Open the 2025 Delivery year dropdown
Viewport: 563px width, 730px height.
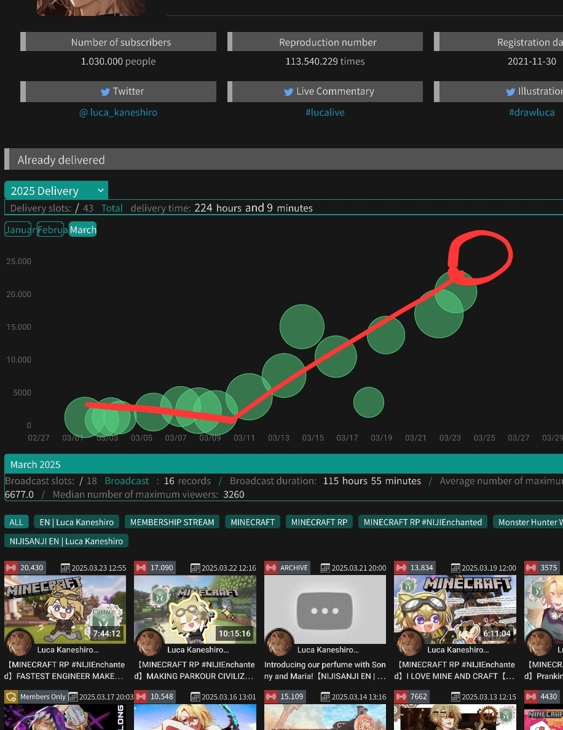[57, 191]
